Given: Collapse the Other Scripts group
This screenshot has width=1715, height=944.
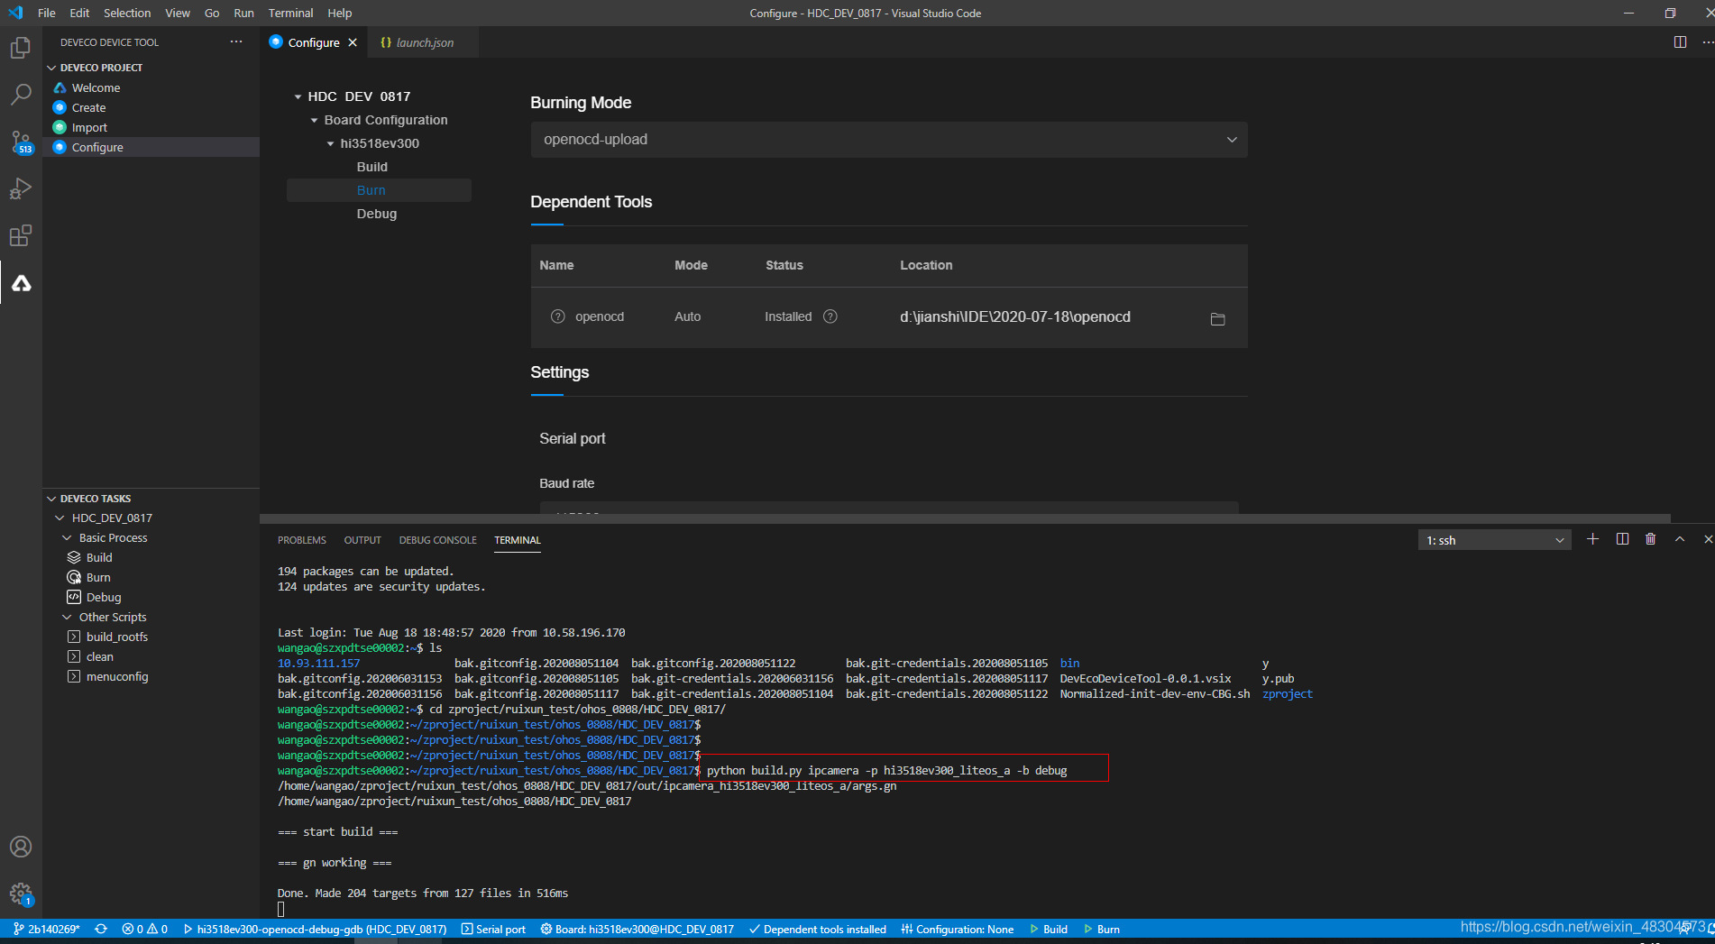Looking at the screenshot, I should [x=67, y=618].
